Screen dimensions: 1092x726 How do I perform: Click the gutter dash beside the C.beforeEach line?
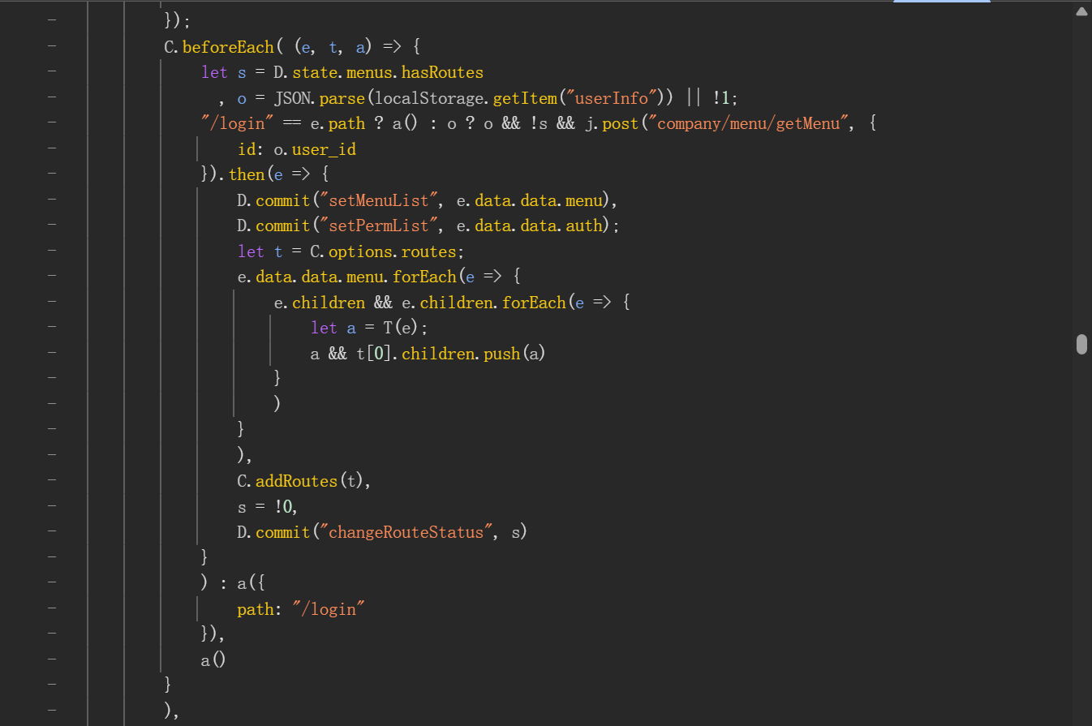pos(52,47)
